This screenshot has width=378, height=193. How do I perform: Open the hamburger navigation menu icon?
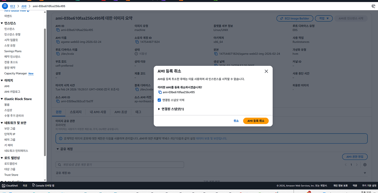click(5, 6)
